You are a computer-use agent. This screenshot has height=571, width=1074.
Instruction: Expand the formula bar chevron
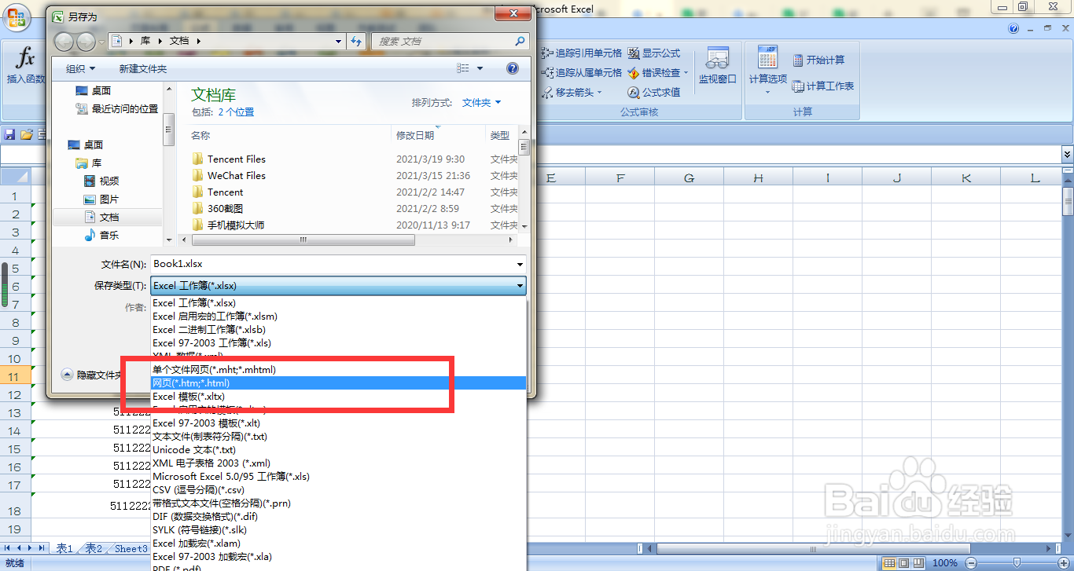coord(1067,154)
